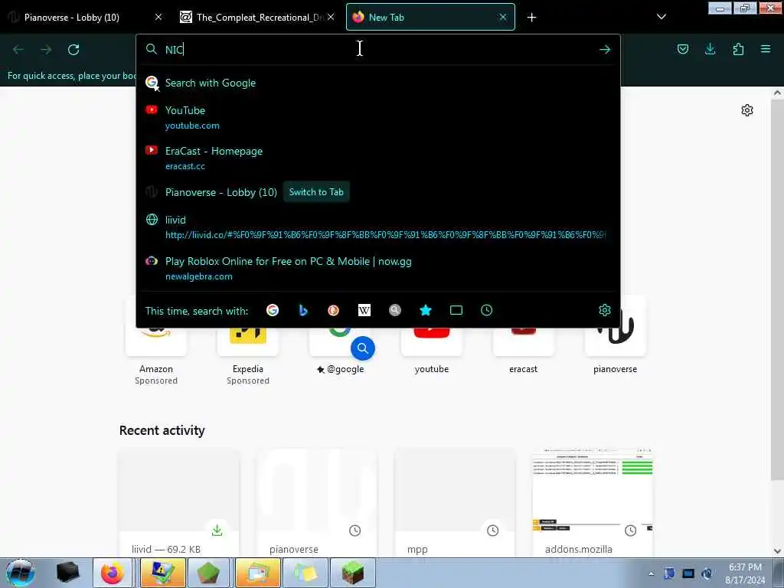Close the New Tab tab
This screenshot has height=588, width=784.
(x=503, y=17)
